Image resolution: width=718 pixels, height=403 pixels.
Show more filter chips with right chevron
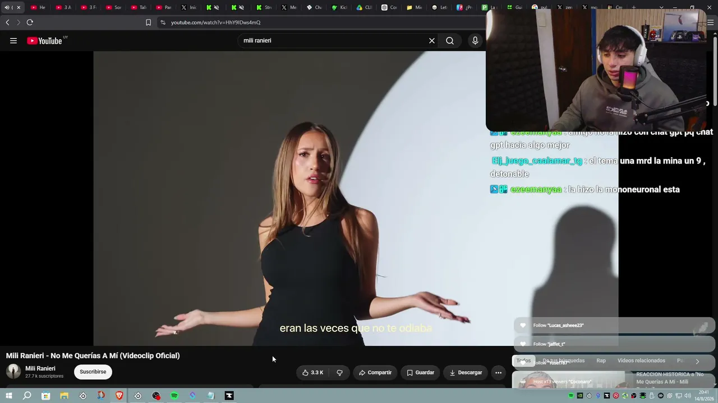pos(697,361)
